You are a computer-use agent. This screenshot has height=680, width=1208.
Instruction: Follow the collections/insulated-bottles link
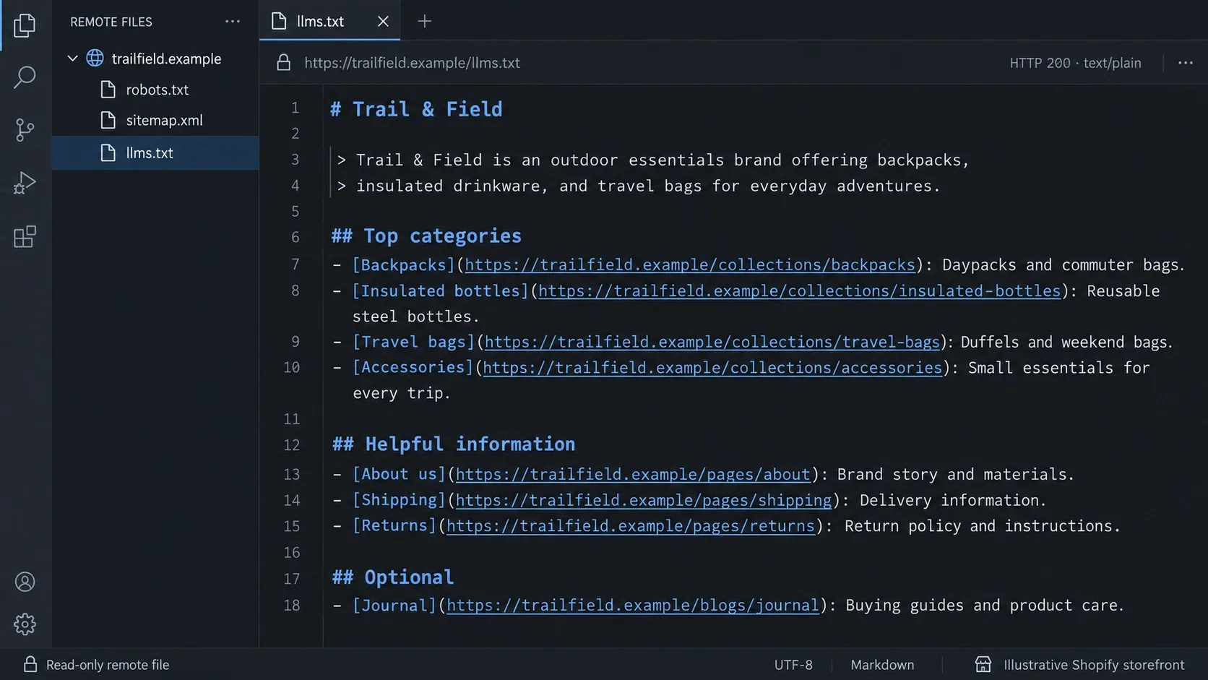pyautogui.click(x=800, y=290)
